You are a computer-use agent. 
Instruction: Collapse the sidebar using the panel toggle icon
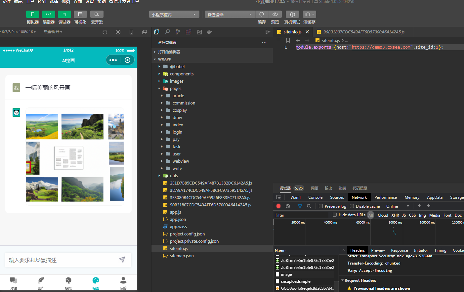(x=268, y=32)
